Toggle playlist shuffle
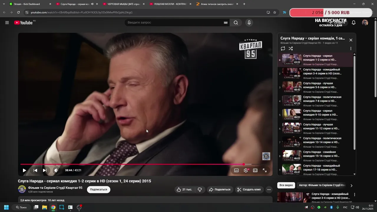The height and width of the screenshot is (212, 377). tap(291, 49)
